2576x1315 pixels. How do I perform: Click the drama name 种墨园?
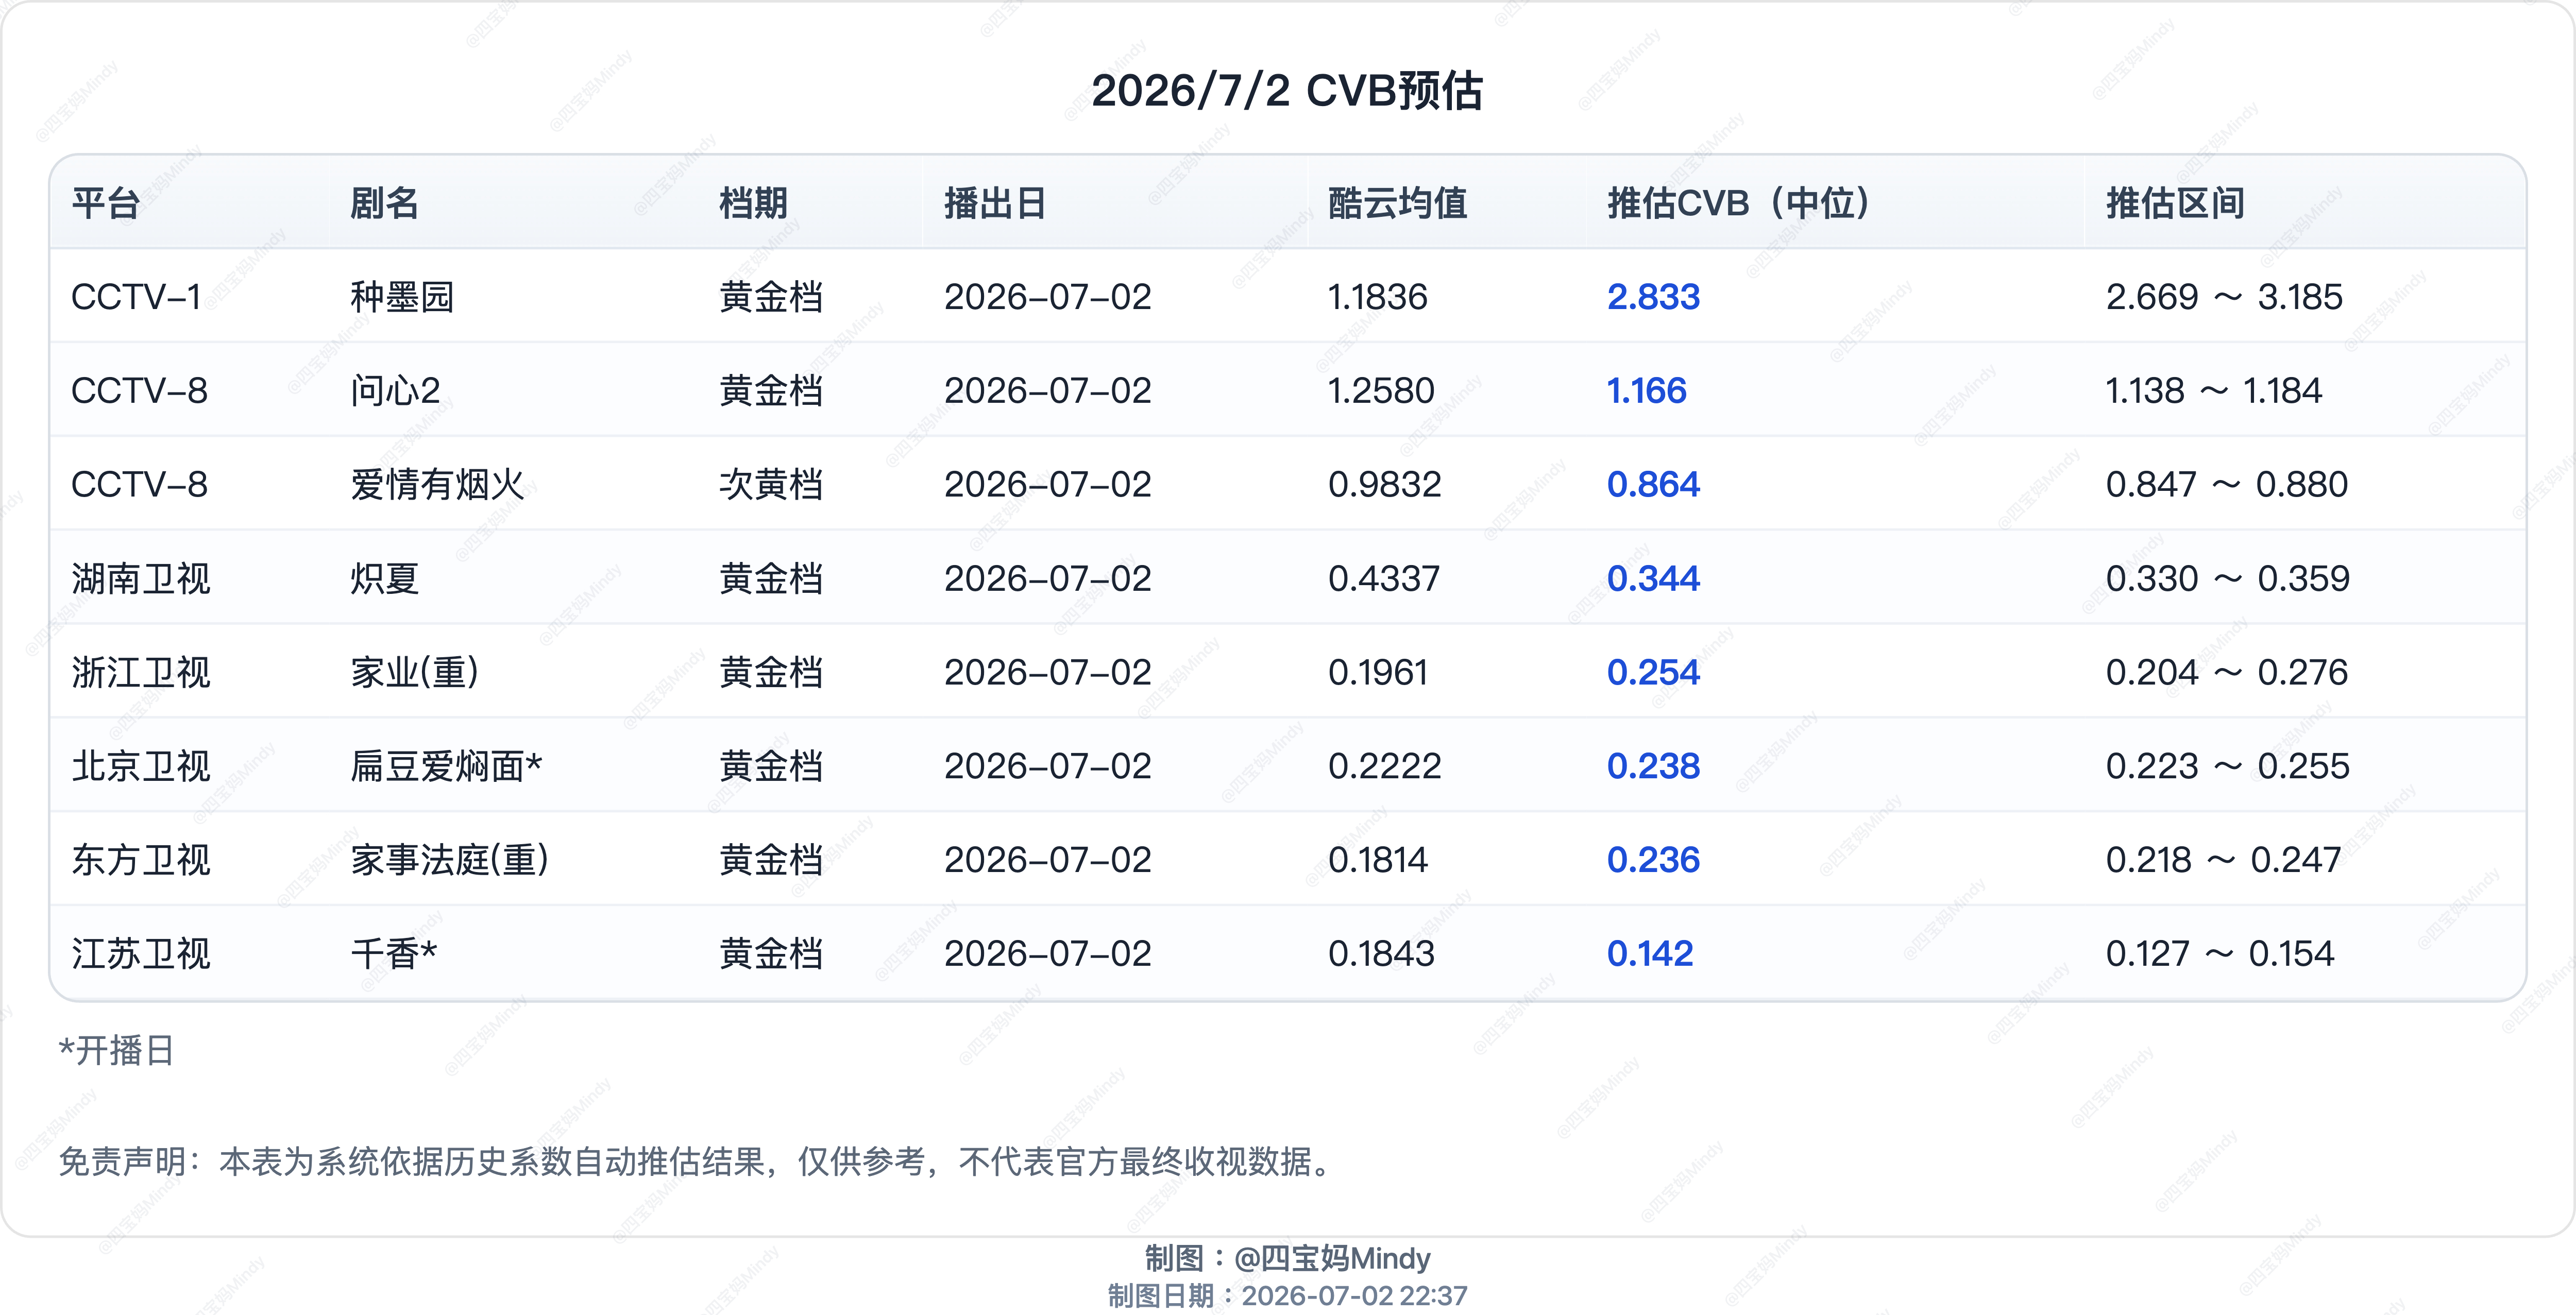pos(402,297)
